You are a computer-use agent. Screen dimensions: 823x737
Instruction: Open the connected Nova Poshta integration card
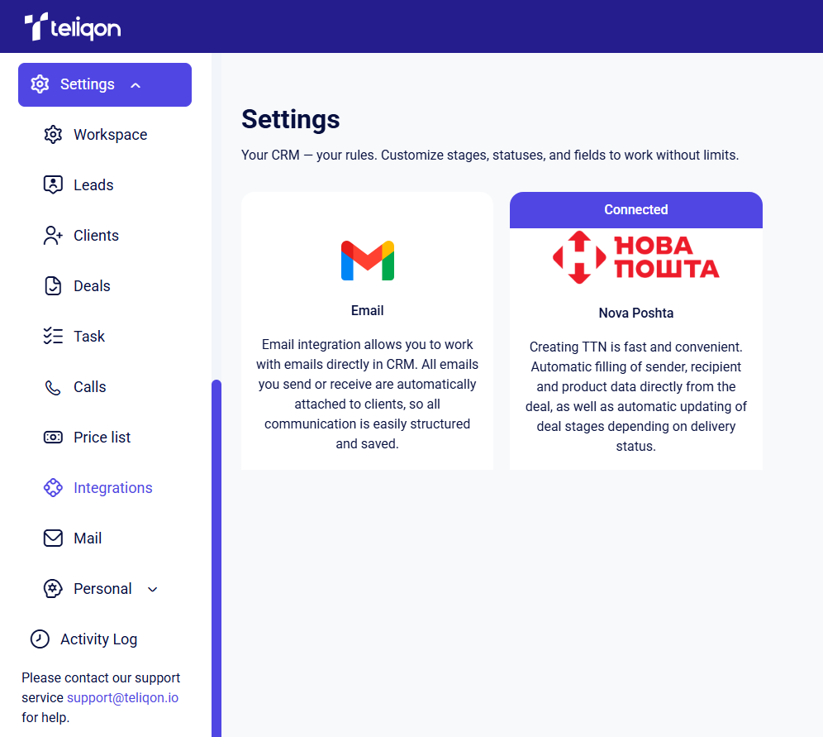(636, 331)
